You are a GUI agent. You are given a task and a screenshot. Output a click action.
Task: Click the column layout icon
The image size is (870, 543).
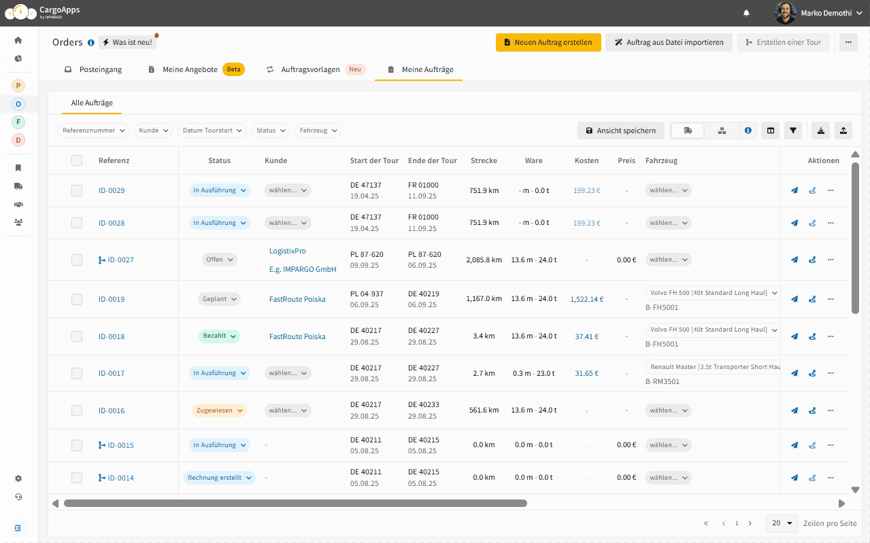pos(770,130)
